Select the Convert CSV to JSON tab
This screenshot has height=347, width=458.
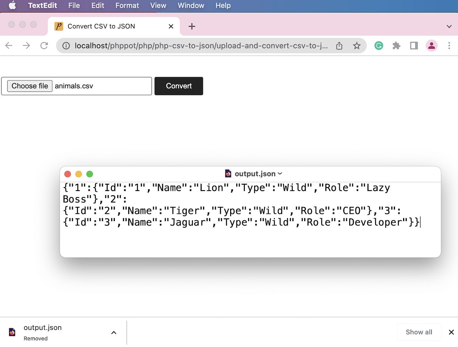click(x=101, y=26)
